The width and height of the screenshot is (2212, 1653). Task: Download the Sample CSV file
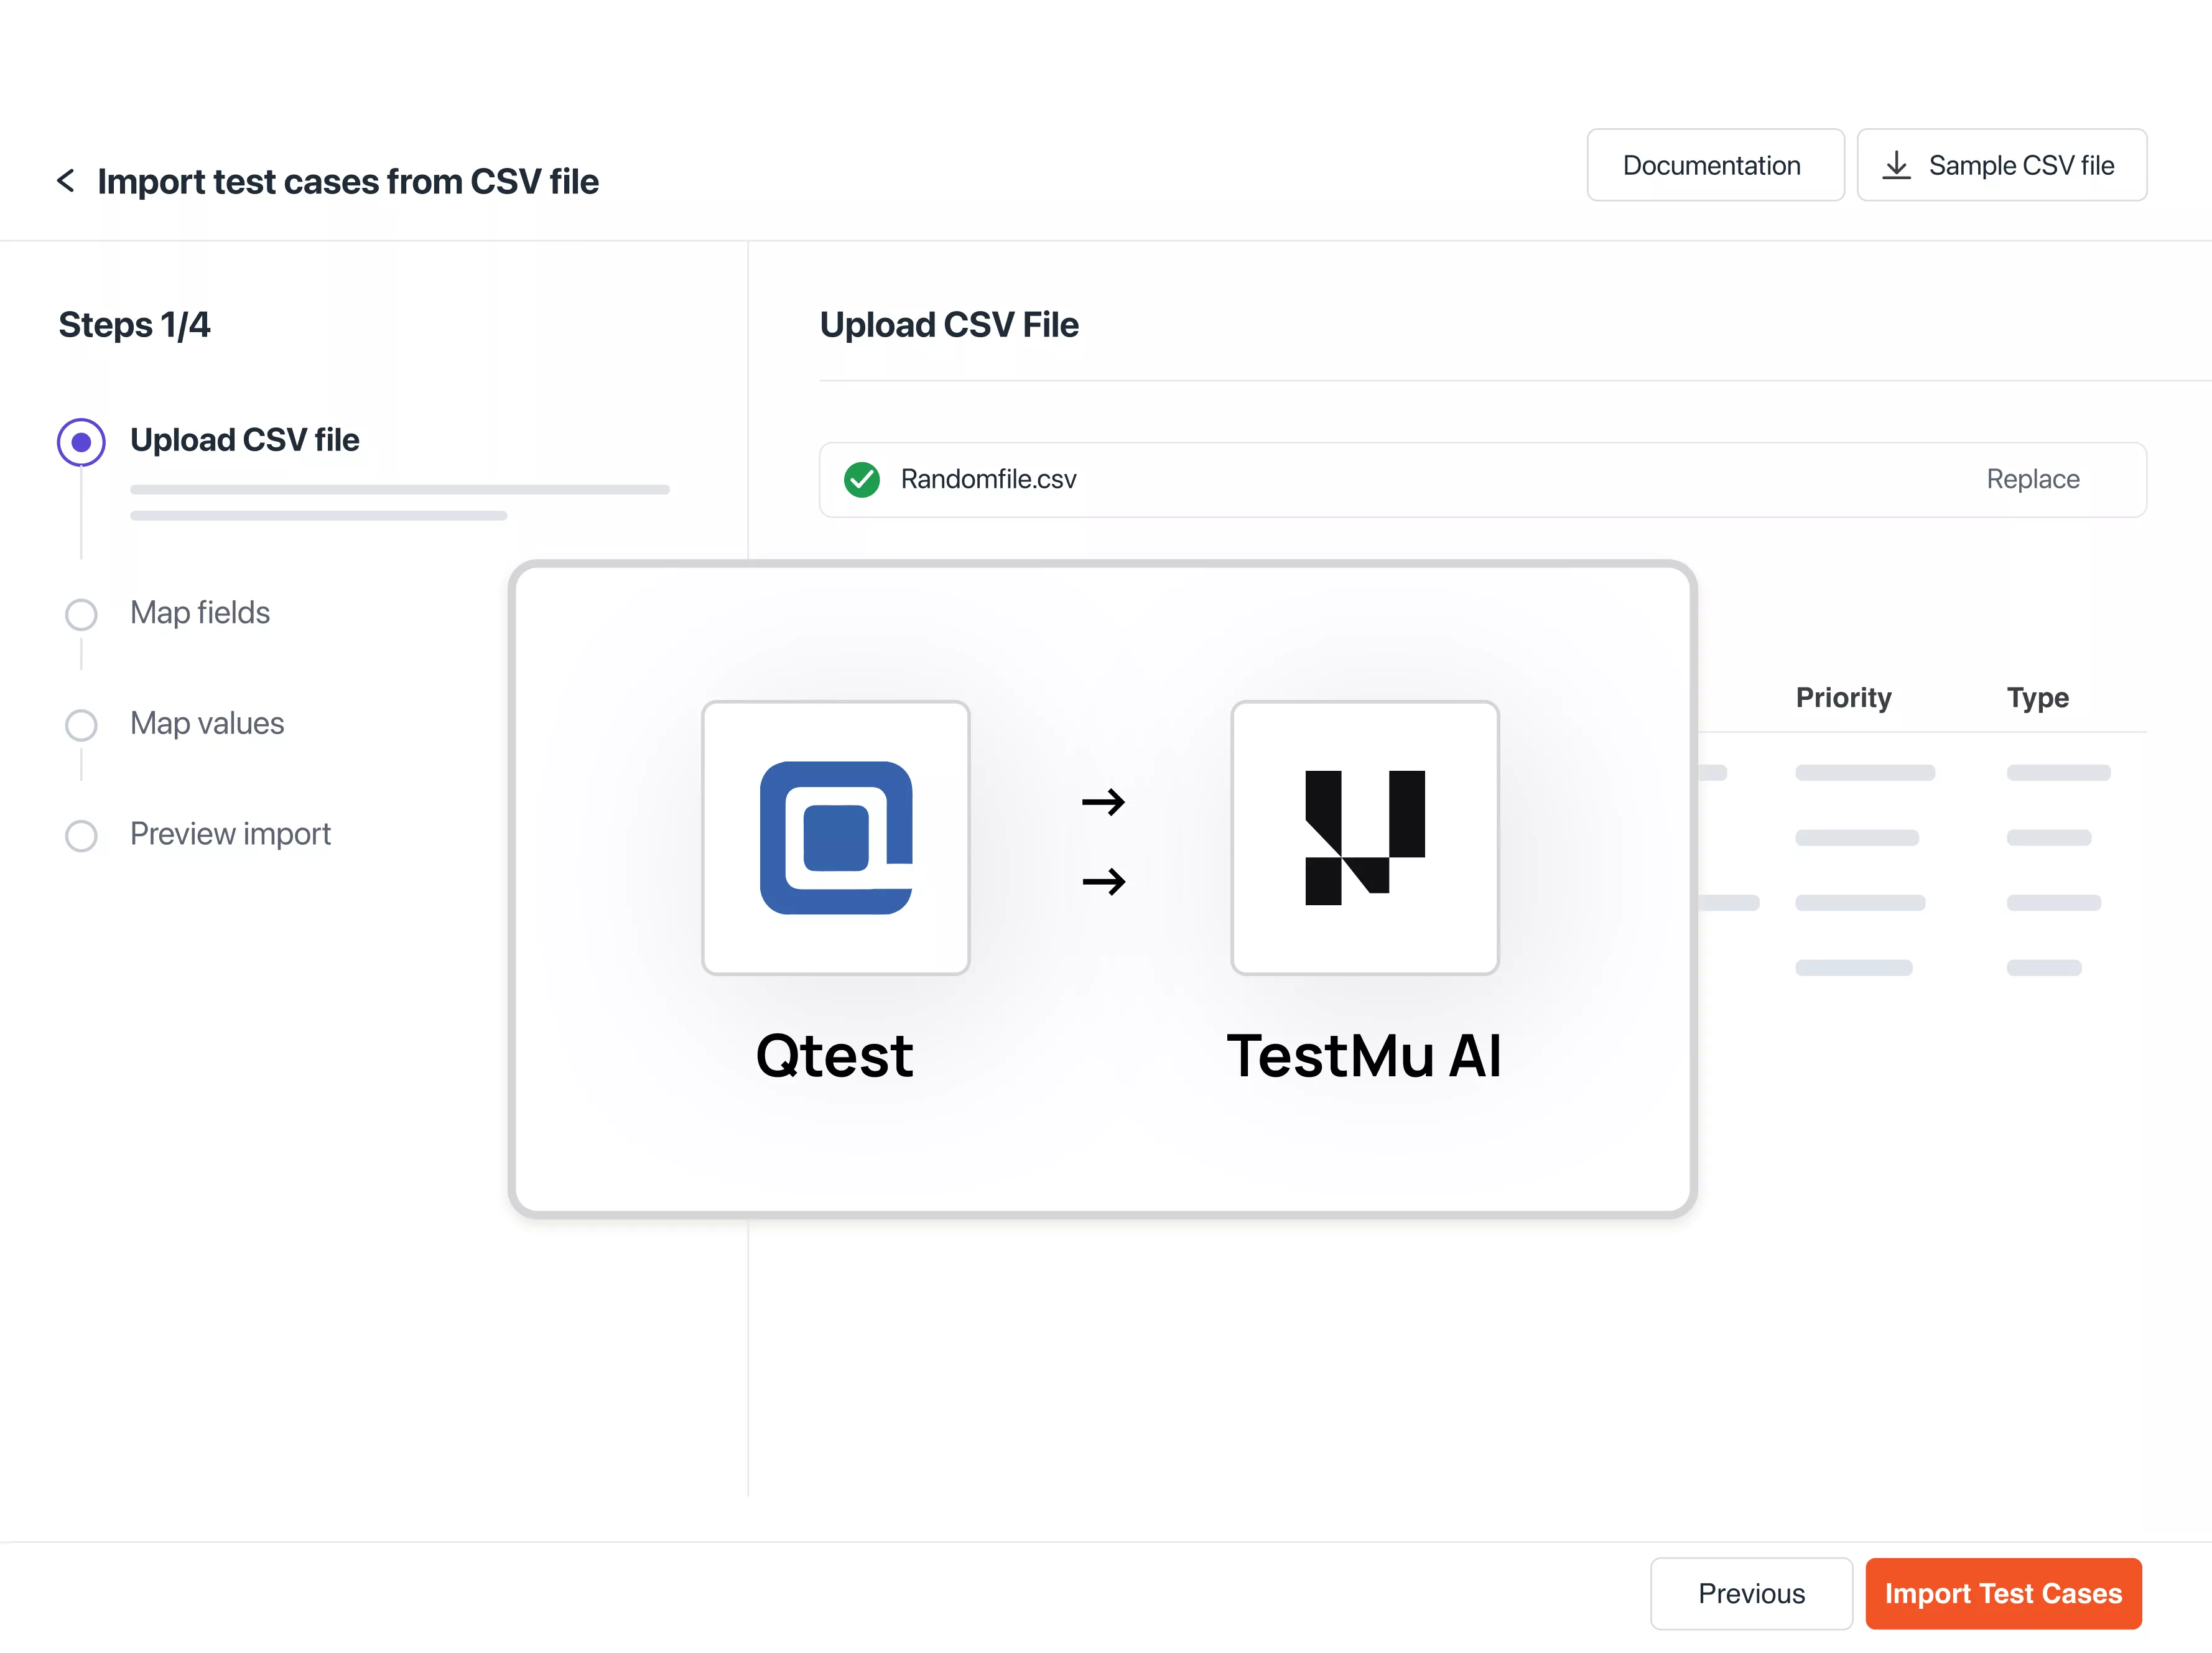2001,165
